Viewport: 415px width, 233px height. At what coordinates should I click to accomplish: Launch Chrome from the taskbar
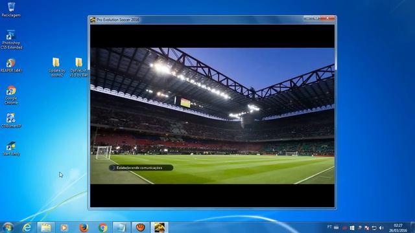pos(102,227)
